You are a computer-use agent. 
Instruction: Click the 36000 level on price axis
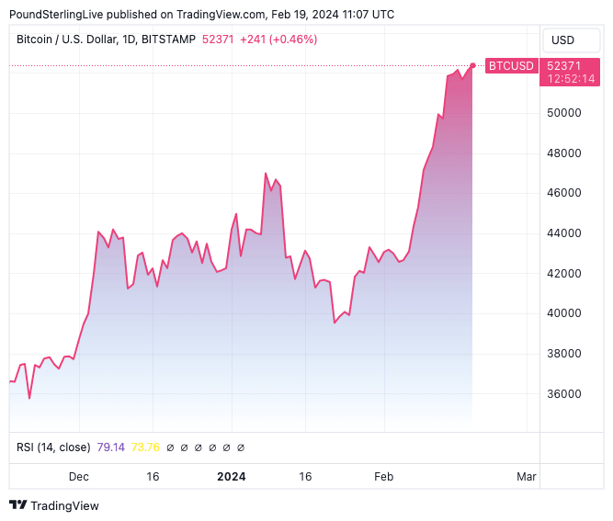pos(564,394)
